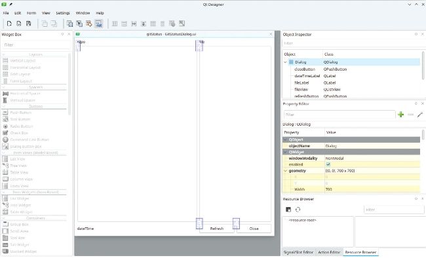
Task: Select the Edit Widgets mode icon
Action: [69, 24]
